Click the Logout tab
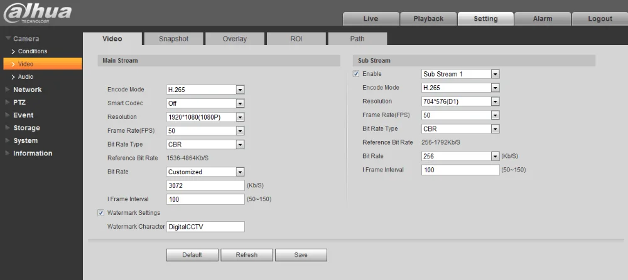This screenshot has height=280, width=628. (x=600, y=19)
